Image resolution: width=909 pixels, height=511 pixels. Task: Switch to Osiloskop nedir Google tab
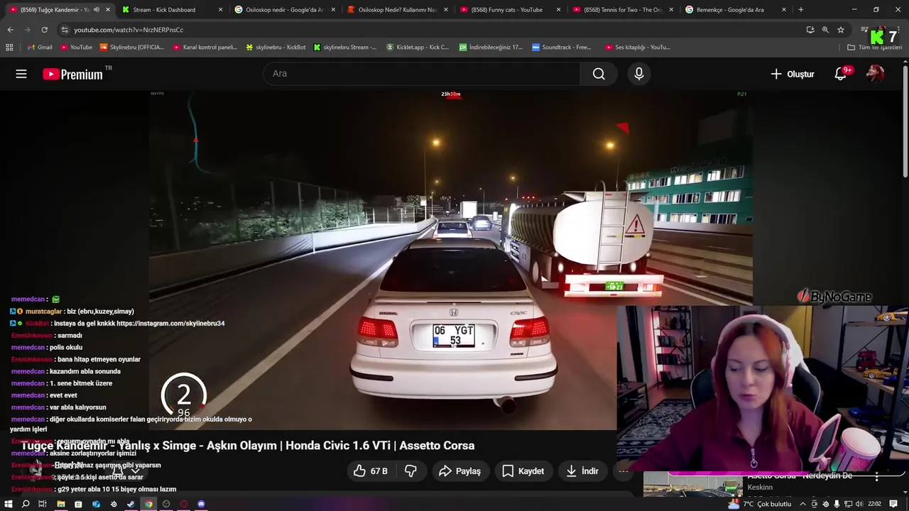click(284, 10)
